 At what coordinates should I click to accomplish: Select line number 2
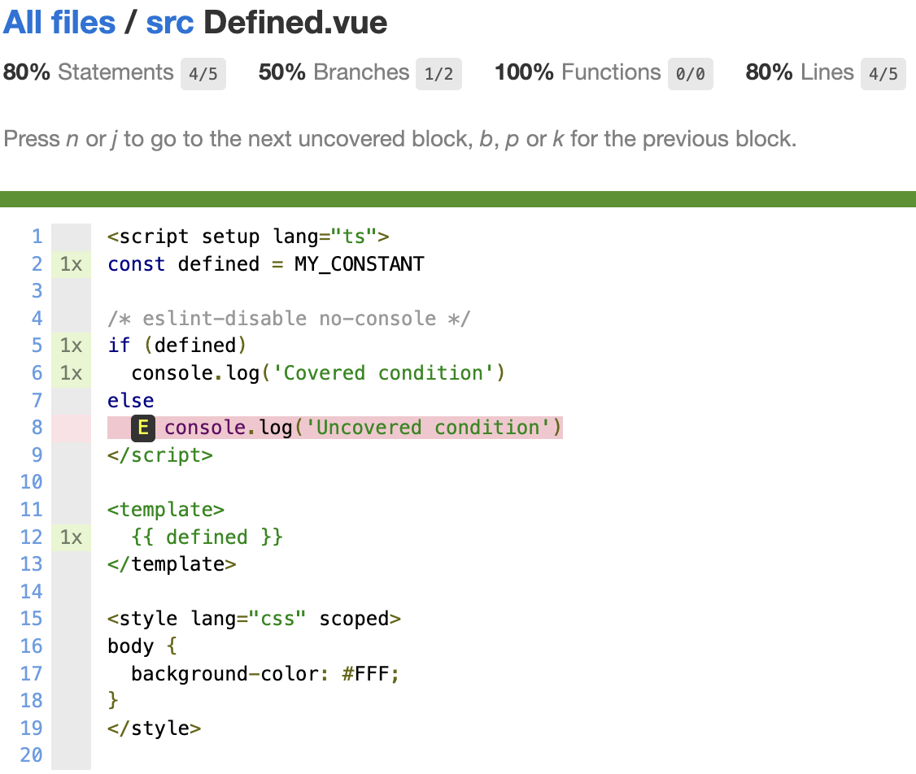pos(37,264)
